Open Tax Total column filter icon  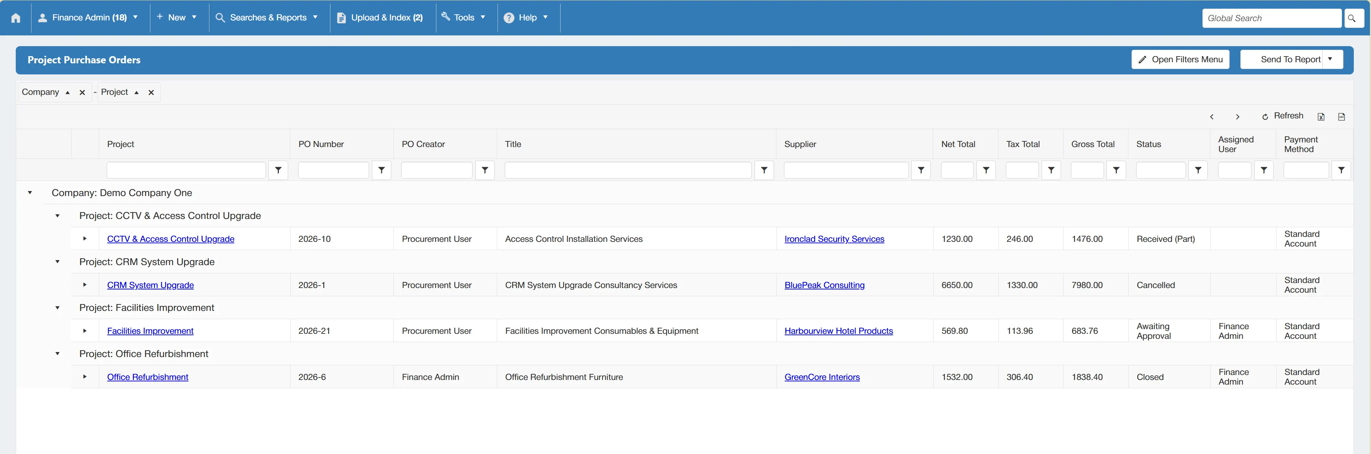[x=1051, y=170]
